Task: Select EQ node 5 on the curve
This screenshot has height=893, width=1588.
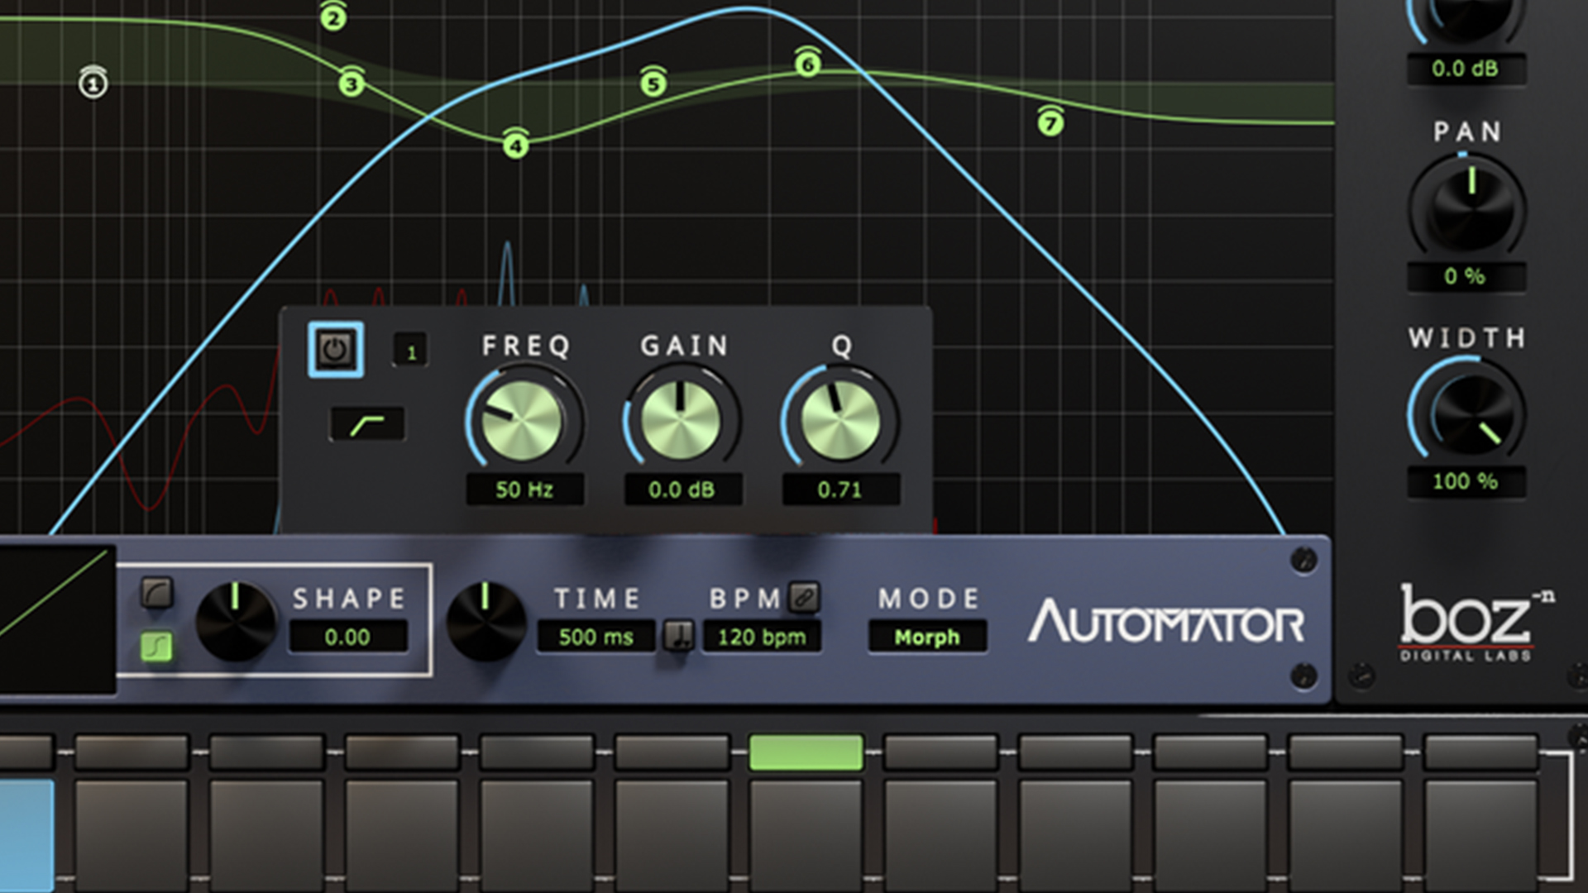Action: coord(653,83)
